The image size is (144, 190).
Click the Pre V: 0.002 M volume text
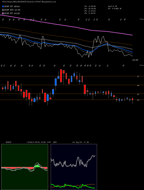click(115, 9)
